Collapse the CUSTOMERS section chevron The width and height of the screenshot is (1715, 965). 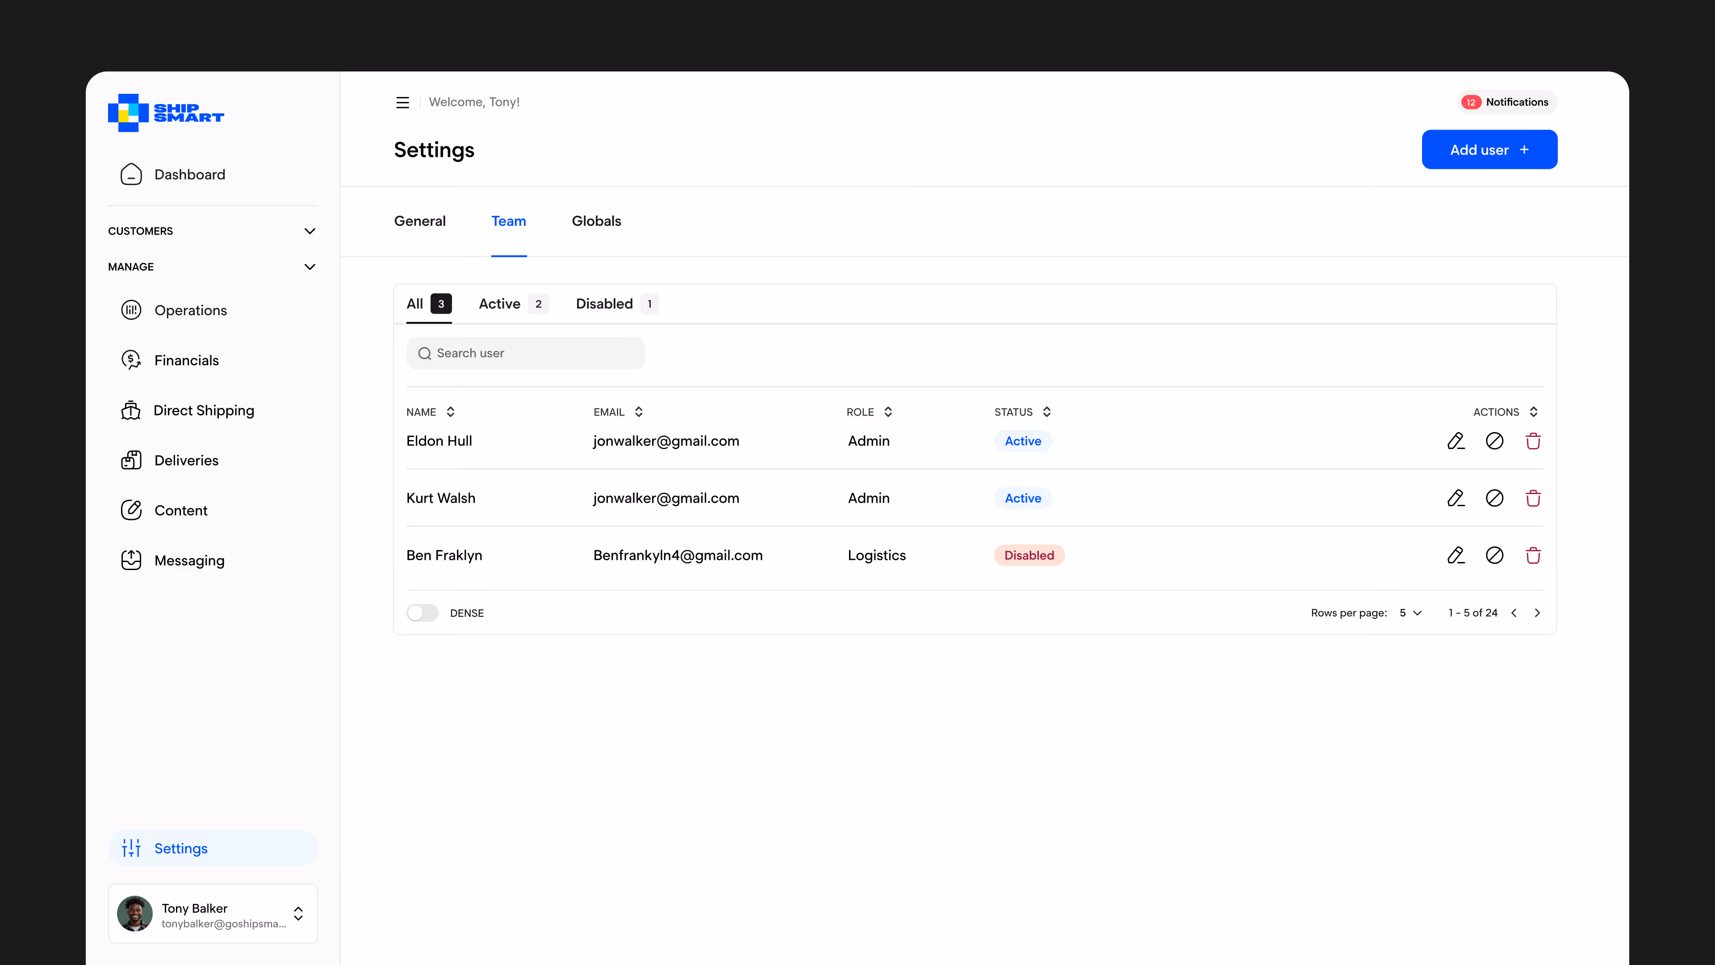(x=310, y=231)
